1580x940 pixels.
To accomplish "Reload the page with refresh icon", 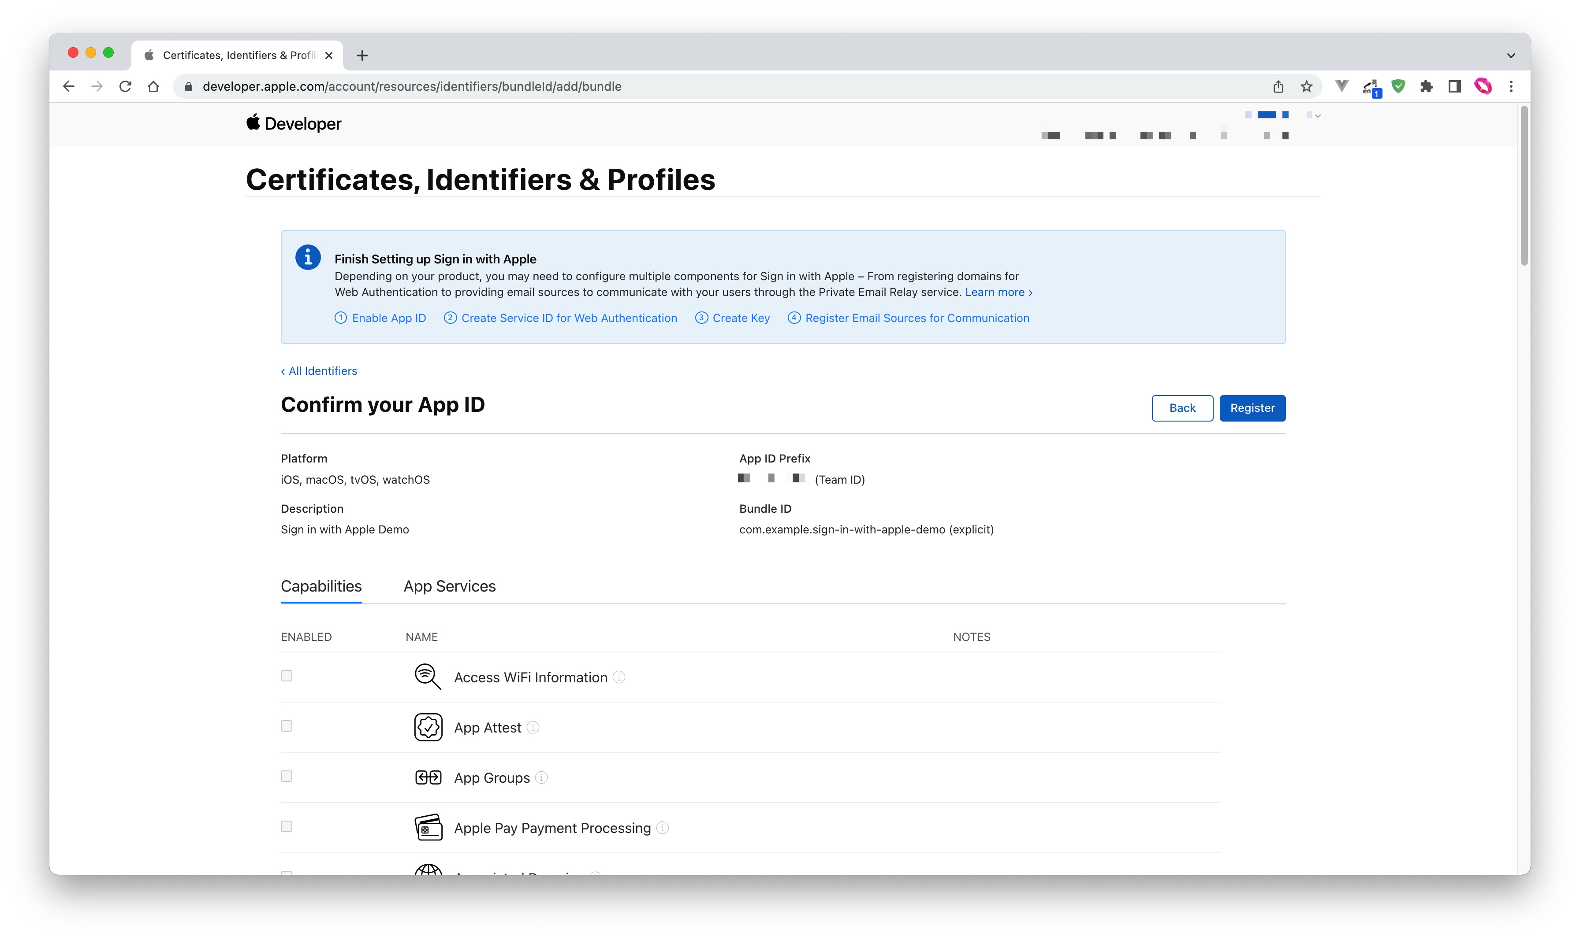I will click(126, 87).
